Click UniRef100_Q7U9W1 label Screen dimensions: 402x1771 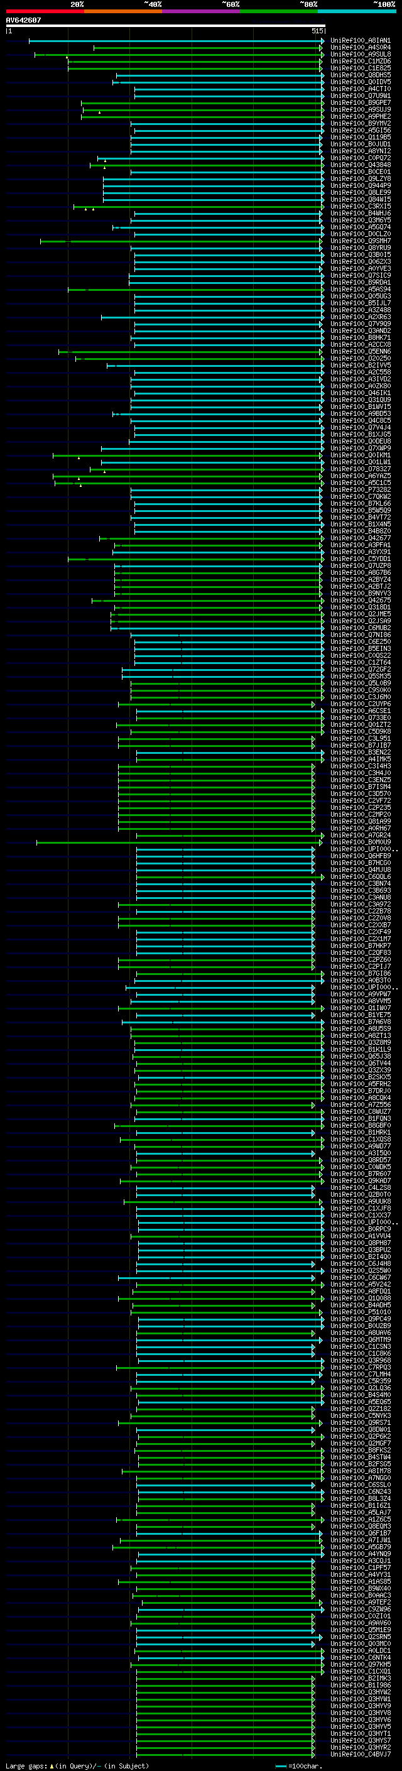click(x=360, y=95)
